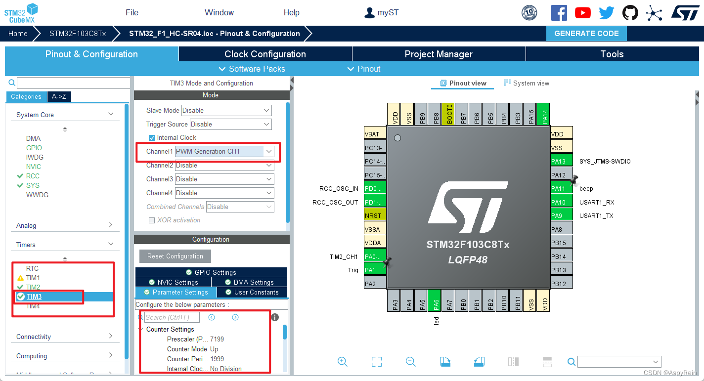The height and width of the screenshot is (381, 704).
Task: Switch to the A->Z tab
Action: 59,97
